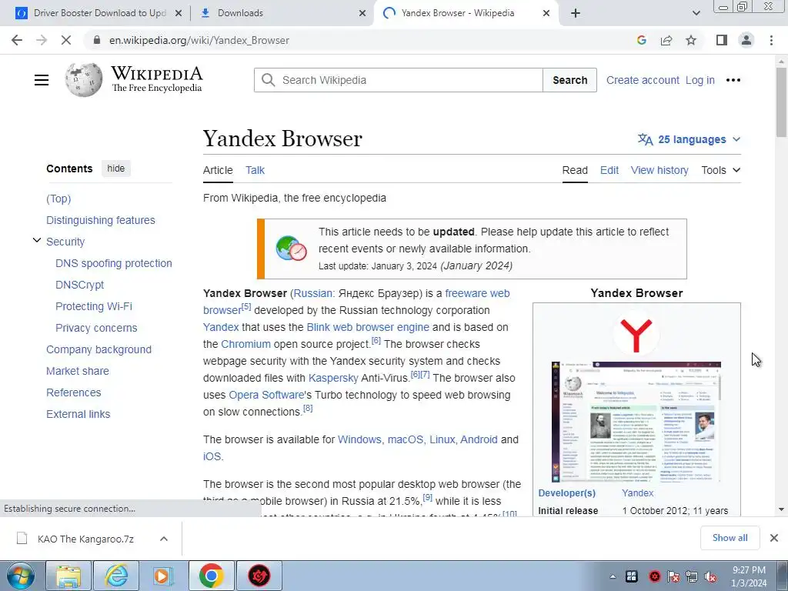Open options chevron for KAO The Kangaroo.7z

click(164, 539)
